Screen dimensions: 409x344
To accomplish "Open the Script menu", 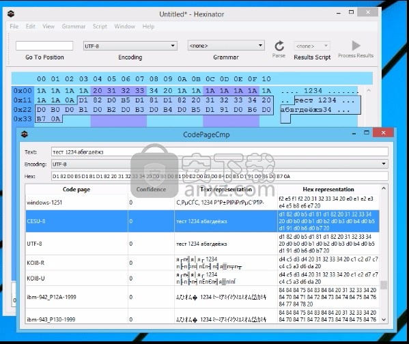I will [100, 27].
